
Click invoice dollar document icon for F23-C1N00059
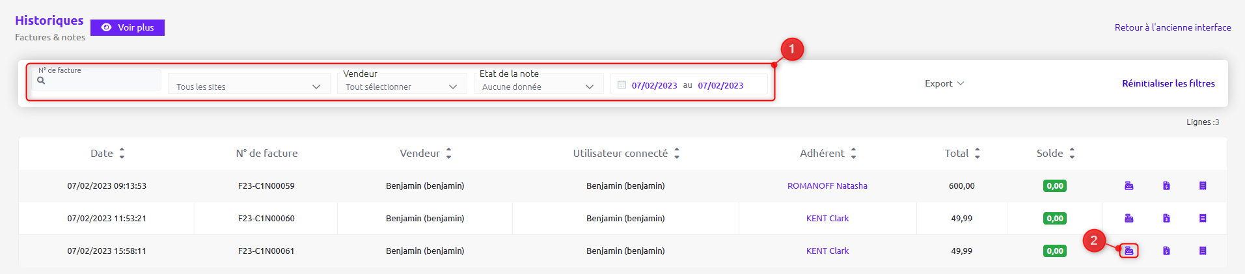pyautogui.click(x=1166, y=185)
